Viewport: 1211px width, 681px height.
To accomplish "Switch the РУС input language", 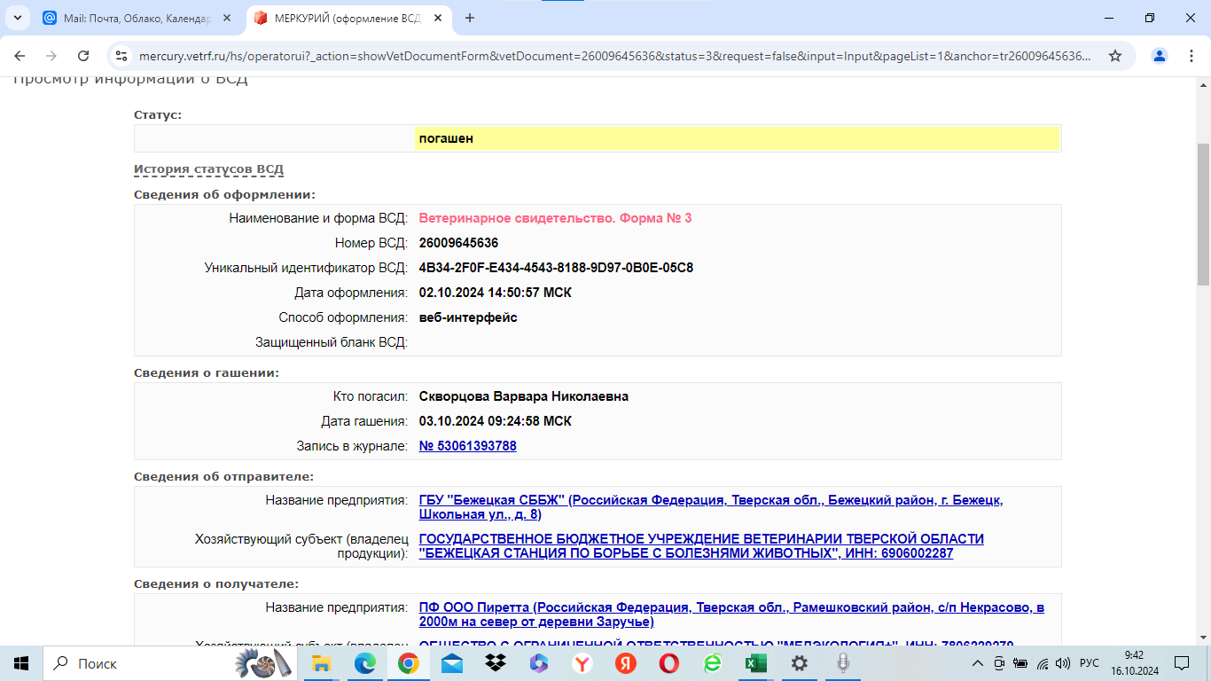I will click(x=1090, y=663).
